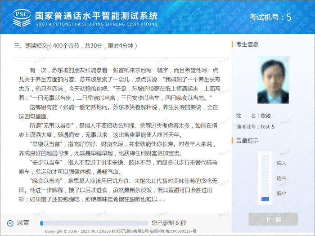Screen dimensions: 315x236
Task: Click the first paragraph starting 有一次
Action: point(120,84)
